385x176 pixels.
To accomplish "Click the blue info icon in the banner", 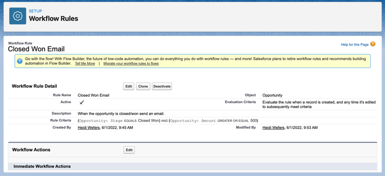I will (20, 61).
